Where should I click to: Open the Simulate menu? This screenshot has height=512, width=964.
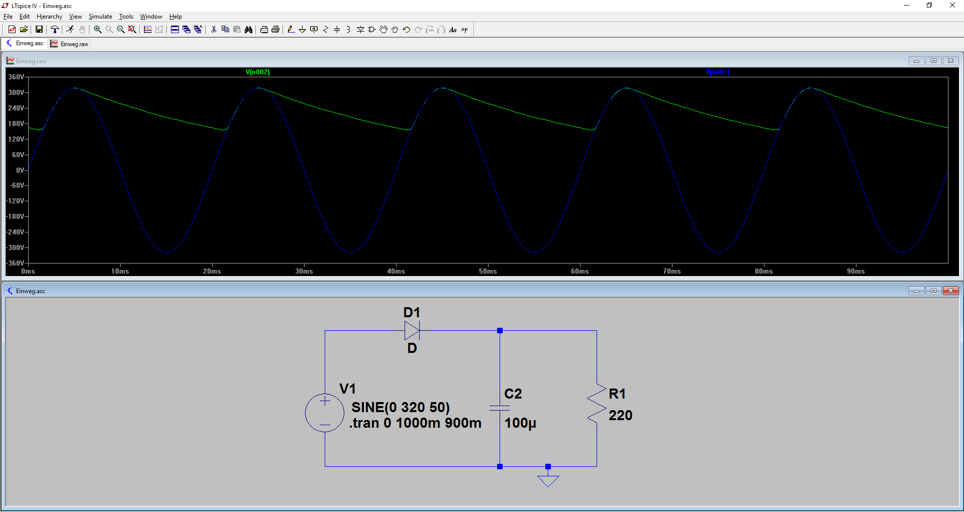click(101, 17)
